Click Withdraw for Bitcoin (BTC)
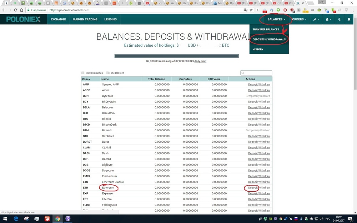Viewport: 357px width, 223px height. (264, 119)
